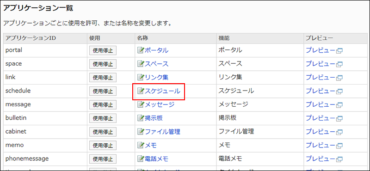This screenshot has width=370, height=171.
Task: Click the edit icon beside メモ link
Action: coord(141,145)
